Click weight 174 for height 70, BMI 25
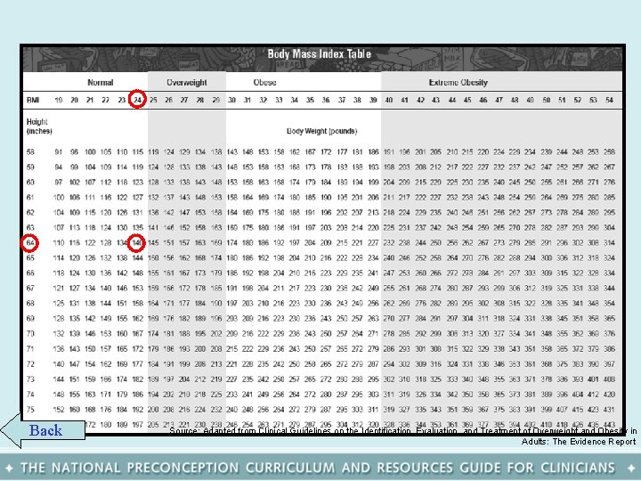 153,333
